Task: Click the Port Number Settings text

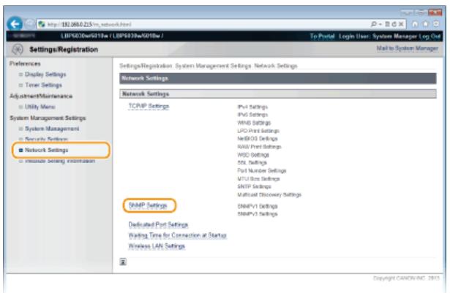Action: 262,170
